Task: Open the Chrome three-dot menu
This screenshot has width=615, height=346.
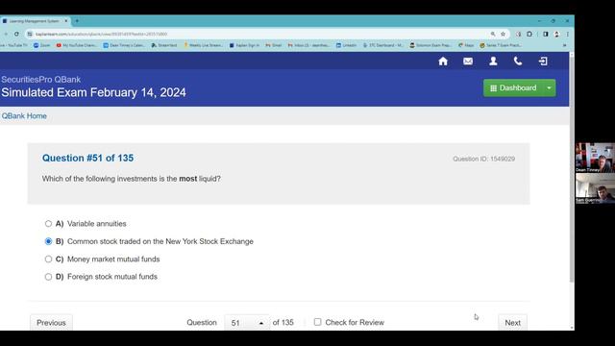Action: click(567, 35)
